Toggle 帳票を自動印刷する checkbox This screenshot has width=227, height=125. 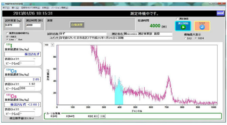(7, 33)
